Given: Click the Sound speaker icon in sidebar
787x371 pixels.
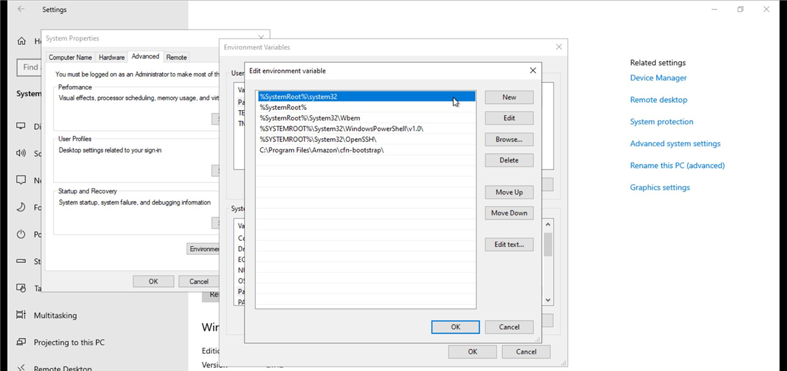Looking at the screenshot, I should click(22, 154).
